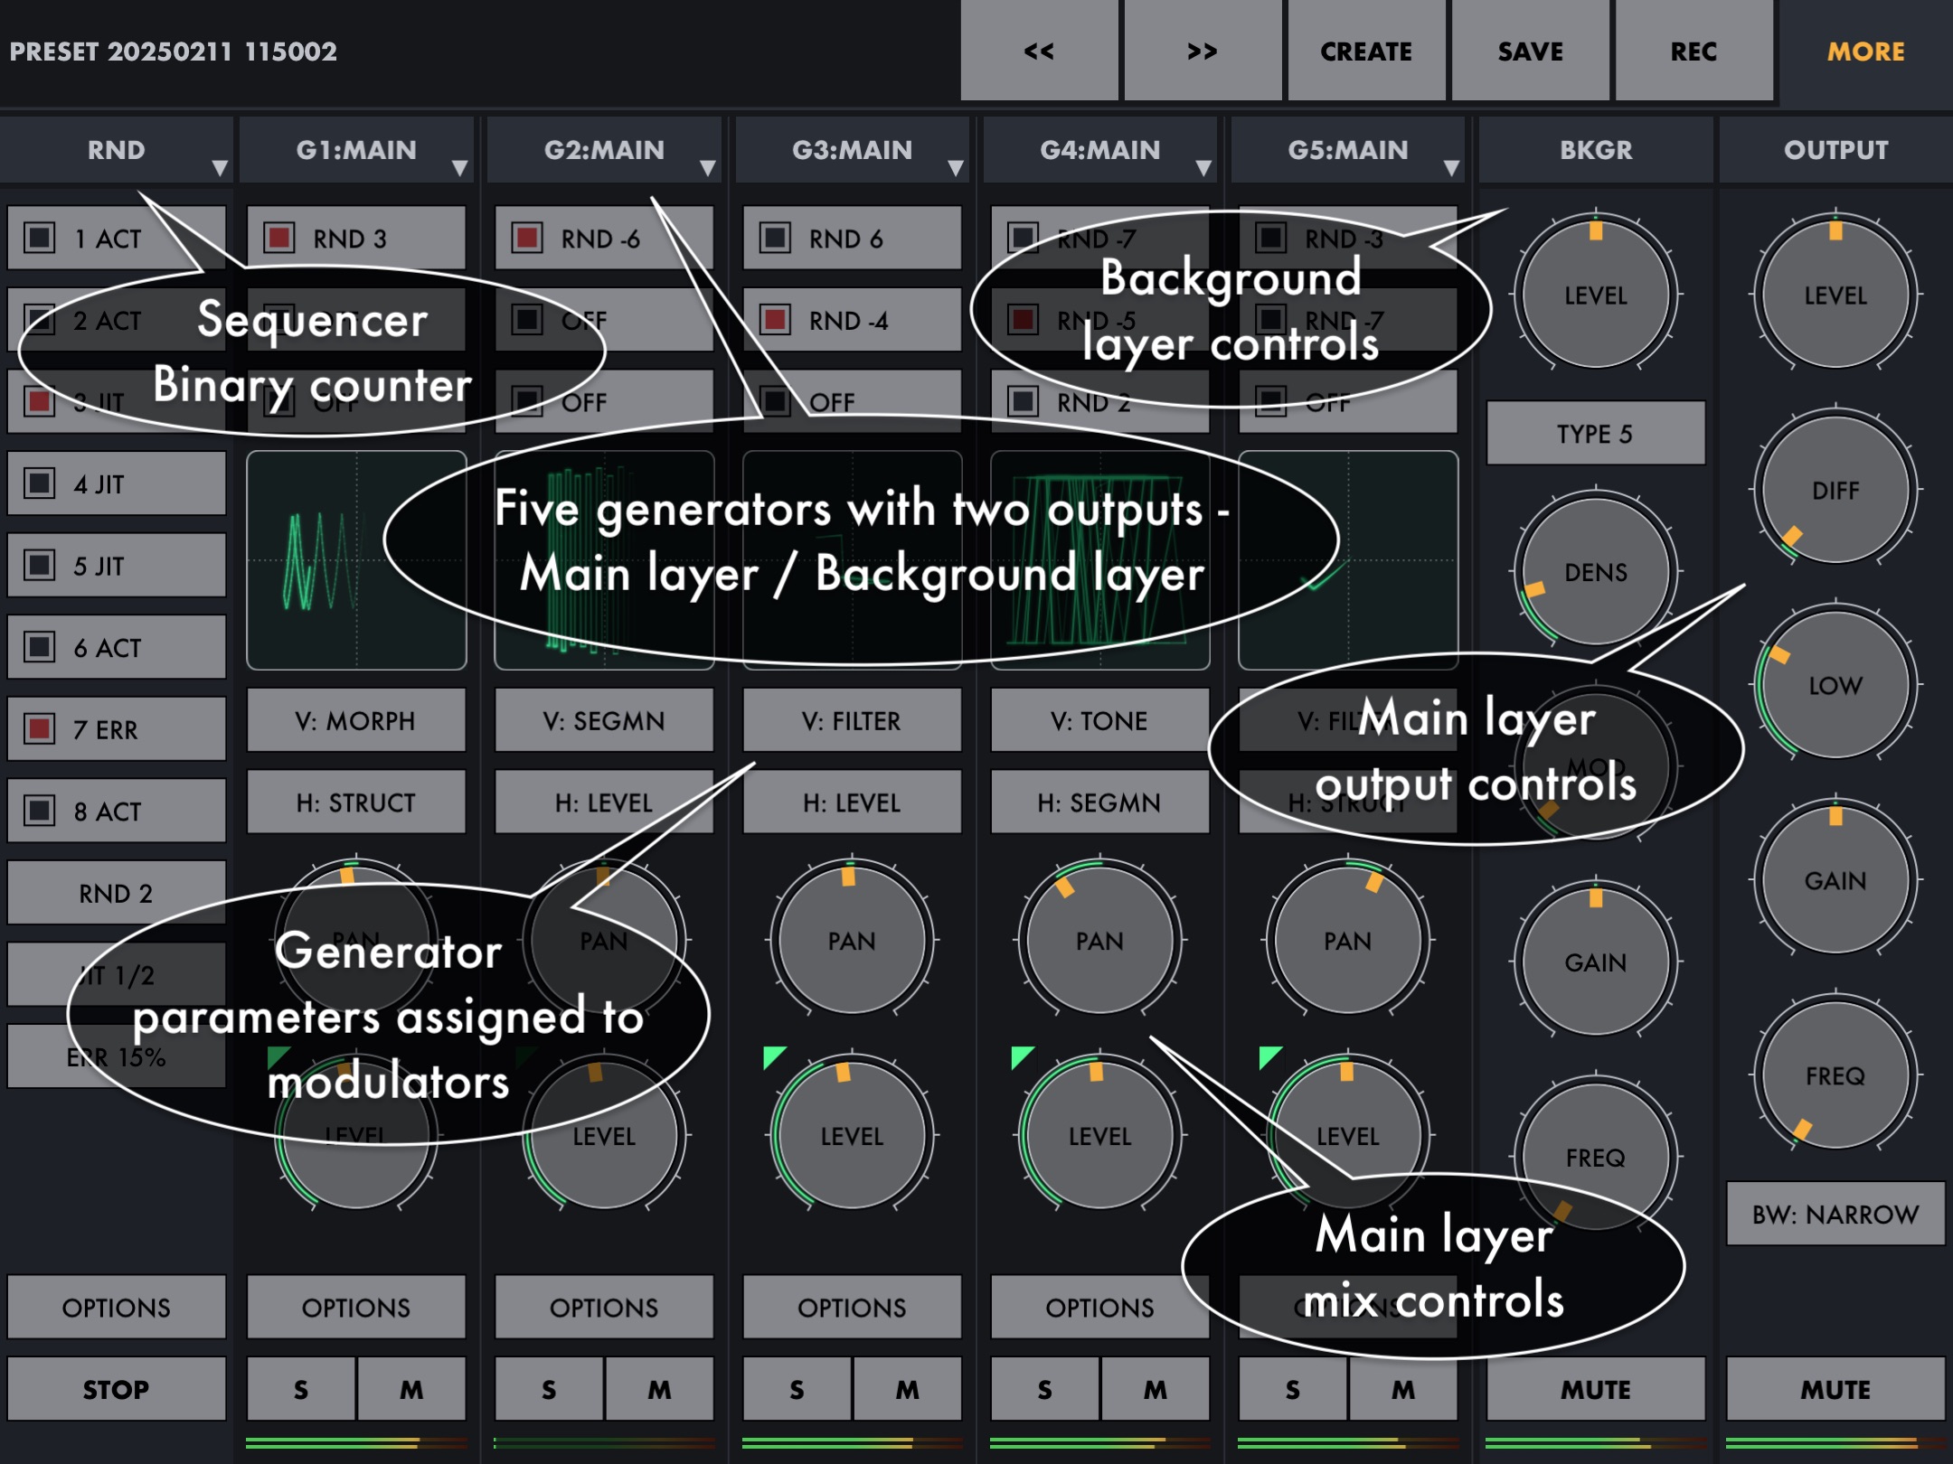This screenshot has height=1464, width=1953.
Task: Toggle RND 6 modulator in G3
Action: click(852, 238)
